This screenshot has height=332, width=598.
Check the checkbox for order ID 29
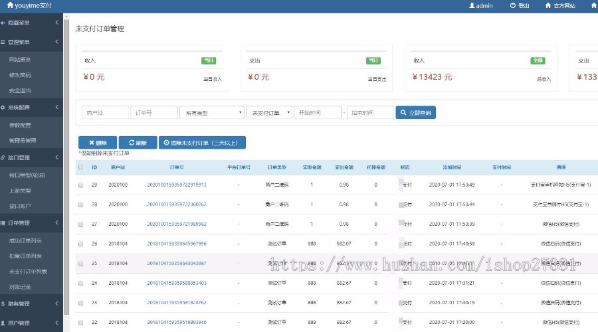click(x=81, y=185)
